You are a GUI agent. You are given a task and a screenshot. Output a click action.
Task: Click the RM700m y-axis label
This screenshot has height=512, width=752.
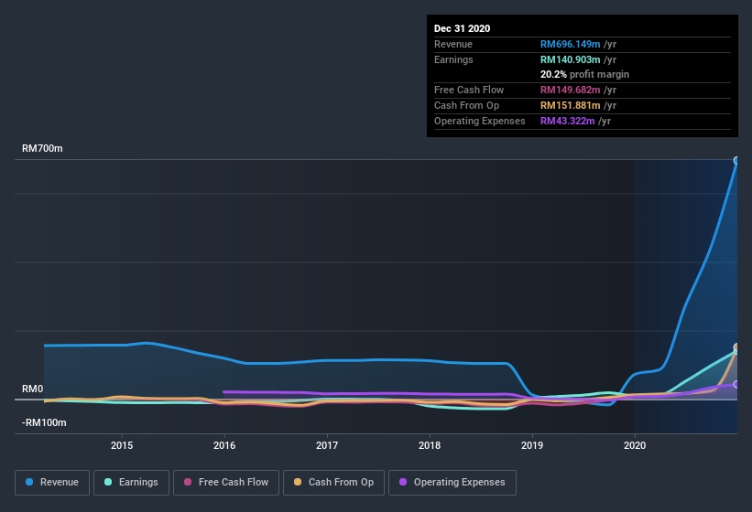point(42,148)
